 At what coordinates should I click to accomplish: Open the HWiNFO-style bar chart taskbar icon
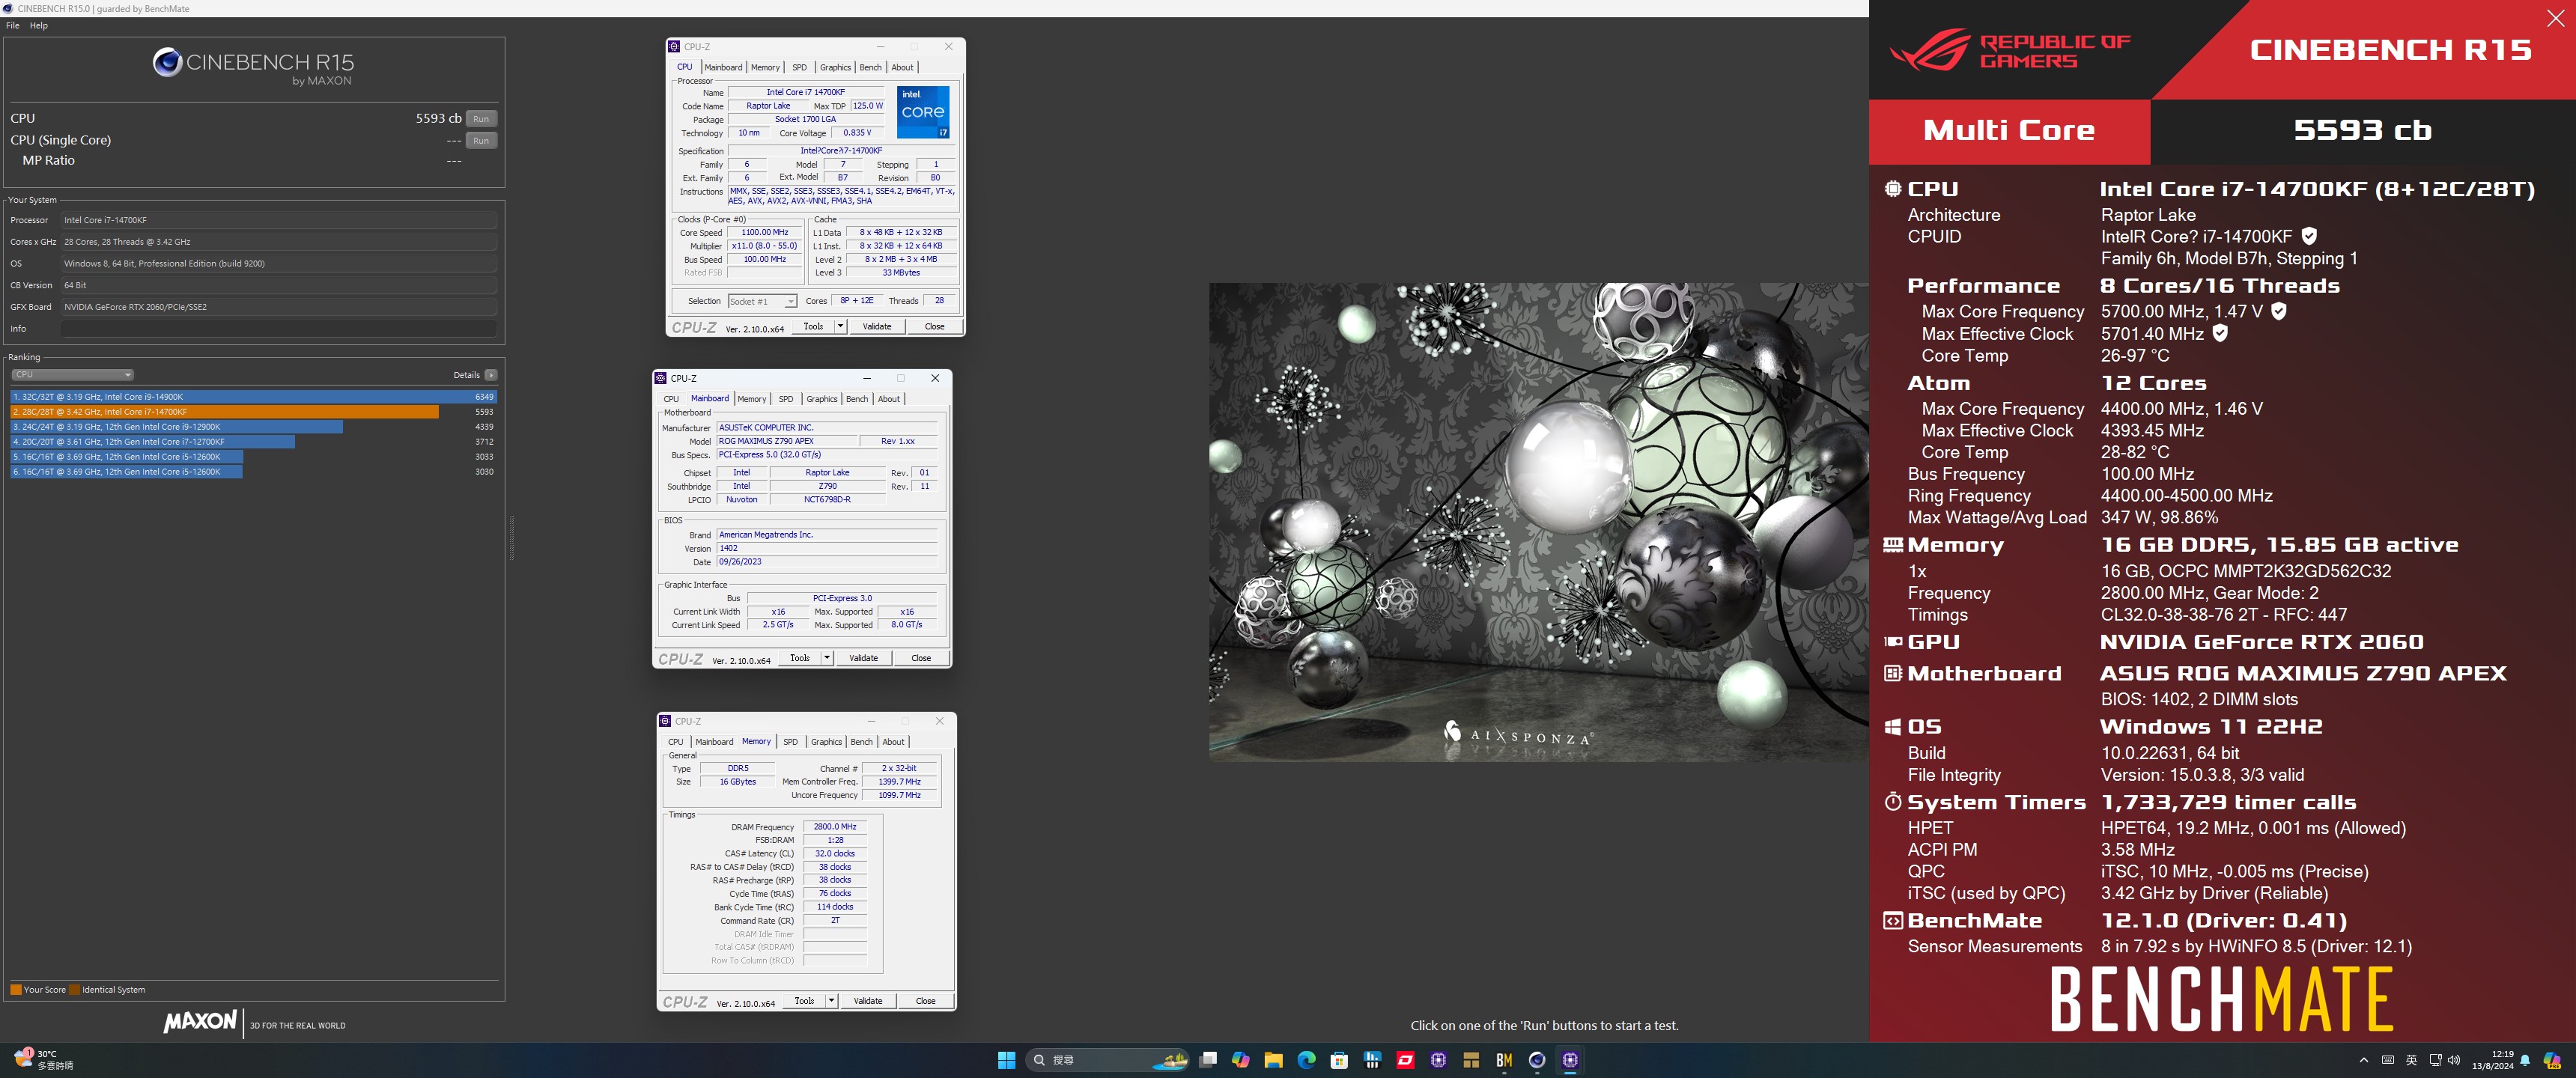pyautogui.click(x=1372, y=1060)
